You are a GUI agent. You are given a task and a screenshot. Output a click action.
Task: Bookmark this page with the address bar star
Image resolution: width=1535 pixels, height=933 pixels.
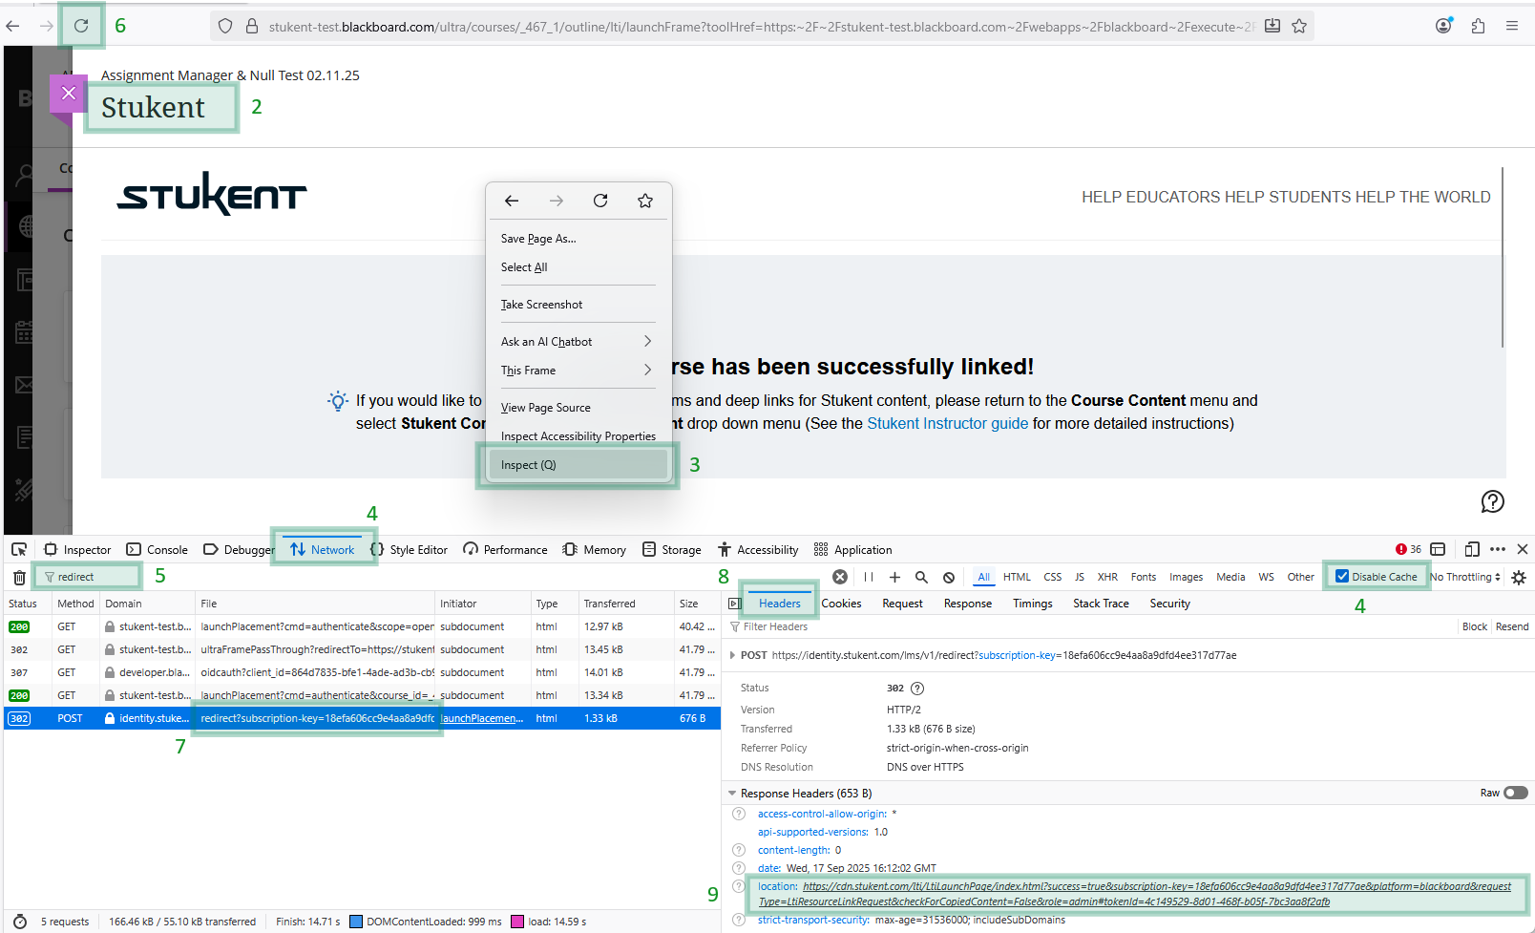pyautogui.click(x=1299, y=26)
